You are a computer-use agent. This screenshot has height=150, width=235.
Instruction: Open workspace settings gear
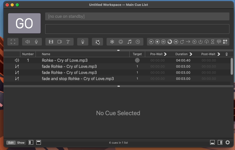[x=228, y=142]
